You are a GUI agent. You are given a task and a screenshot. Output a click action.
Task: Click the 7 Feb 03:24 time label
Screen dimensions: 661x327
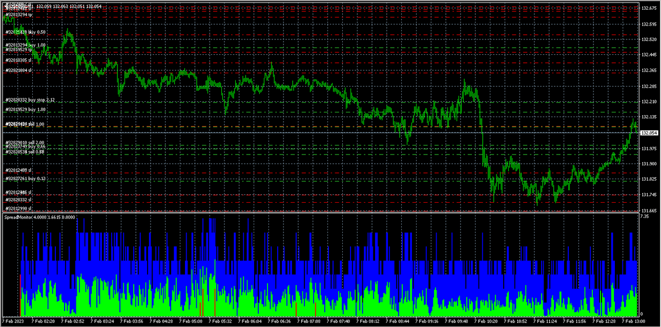point(102,321)
